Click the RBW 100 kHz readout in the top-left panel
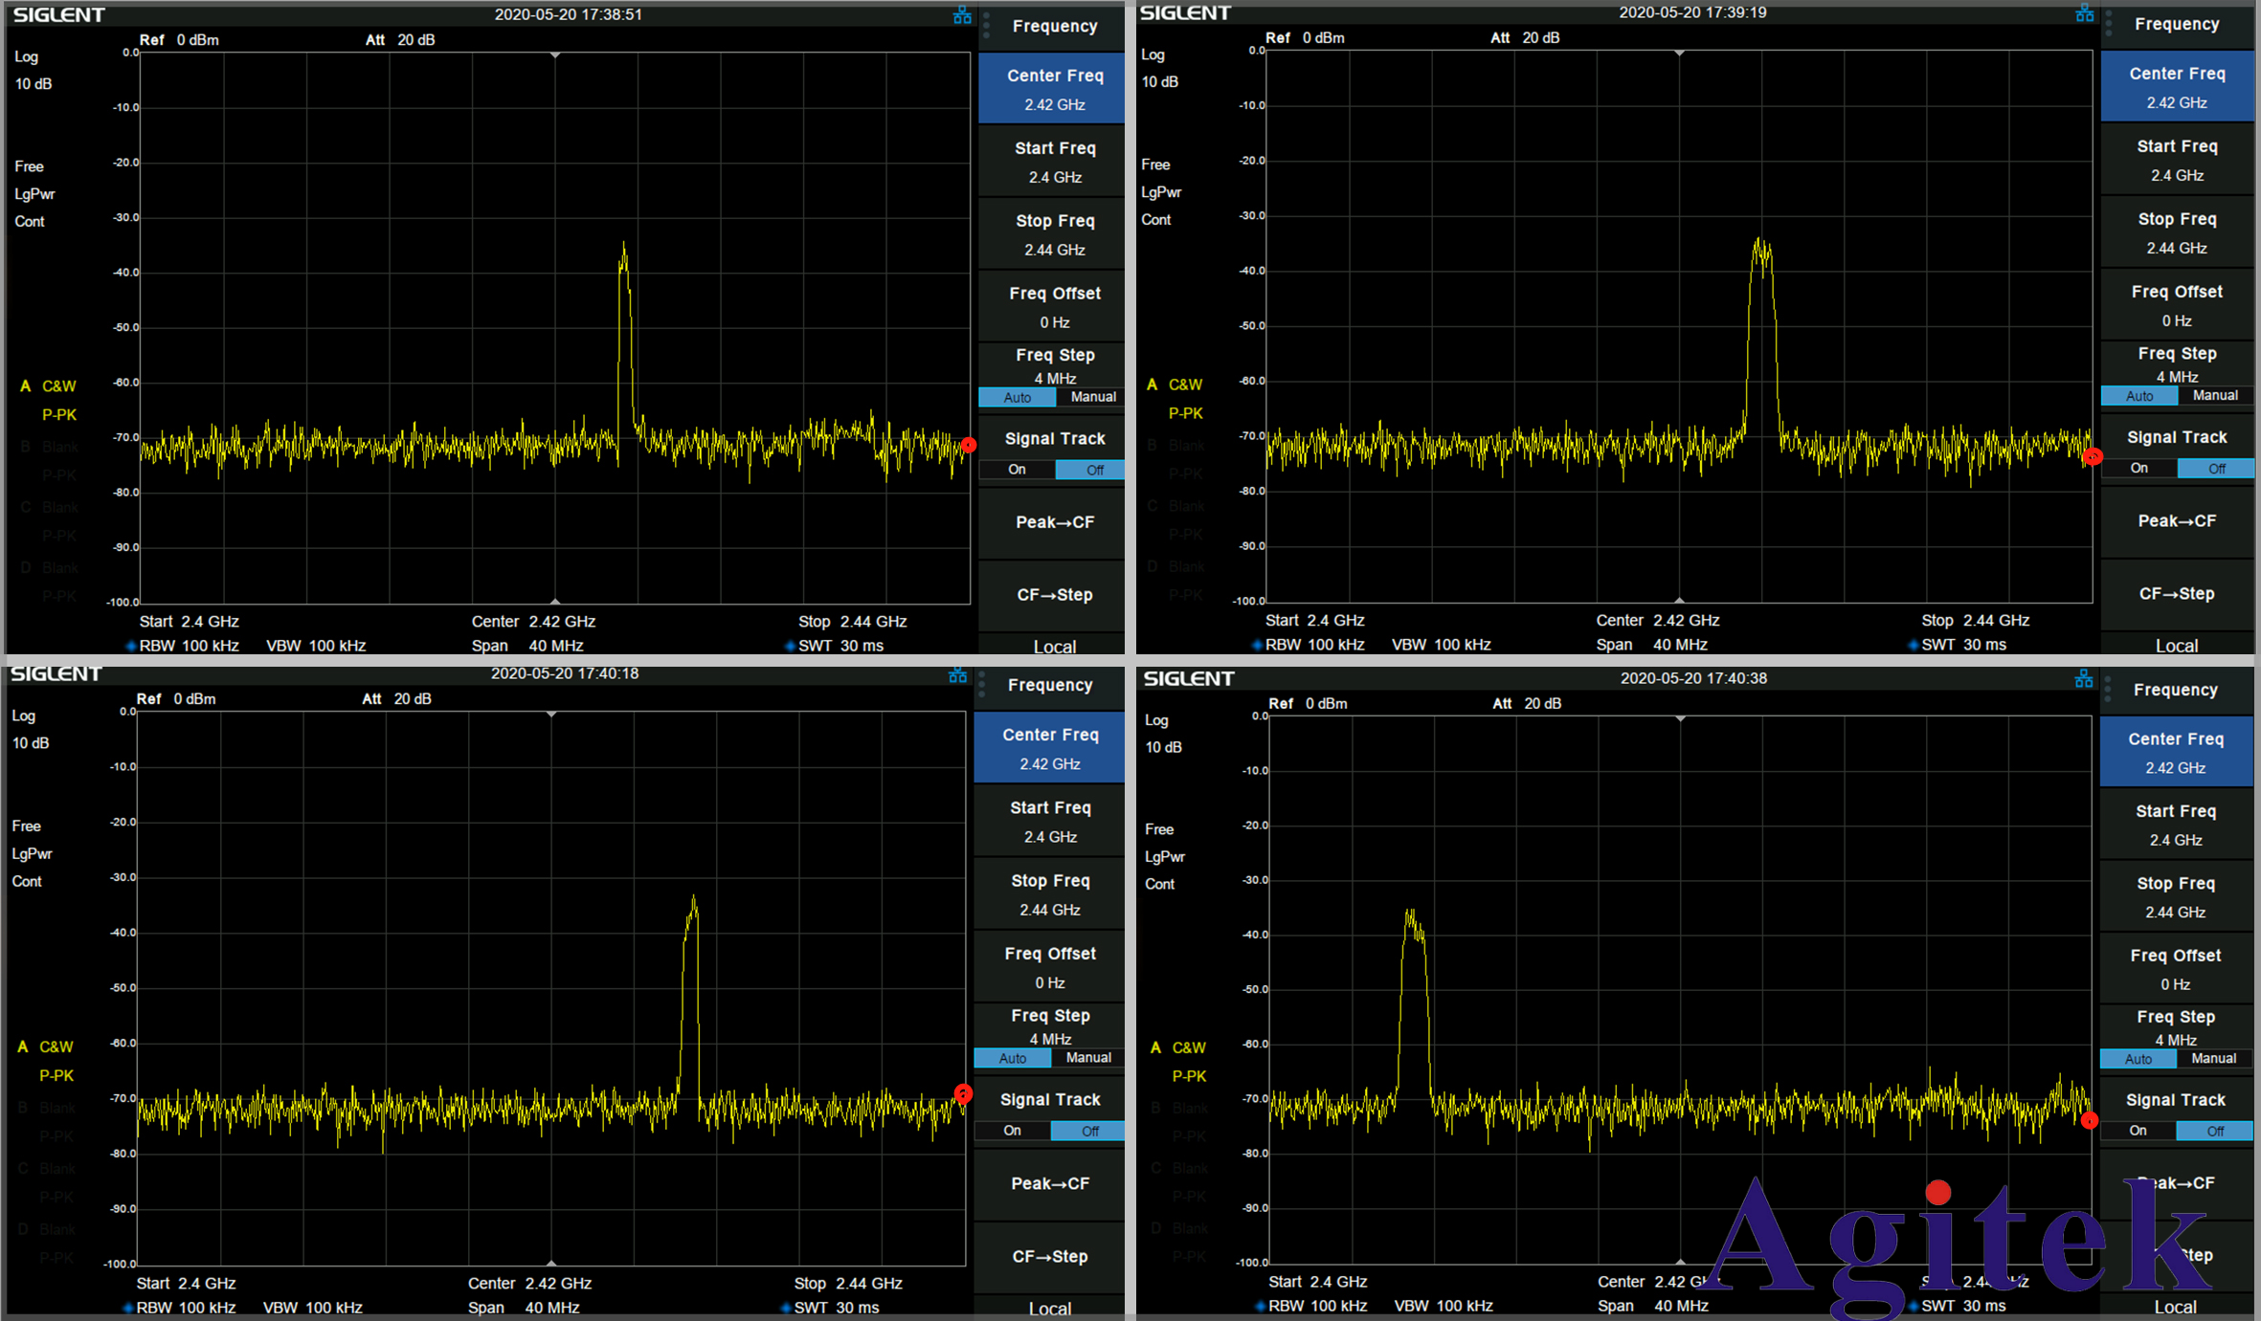2261x1321 pixels. coord(189,646)
